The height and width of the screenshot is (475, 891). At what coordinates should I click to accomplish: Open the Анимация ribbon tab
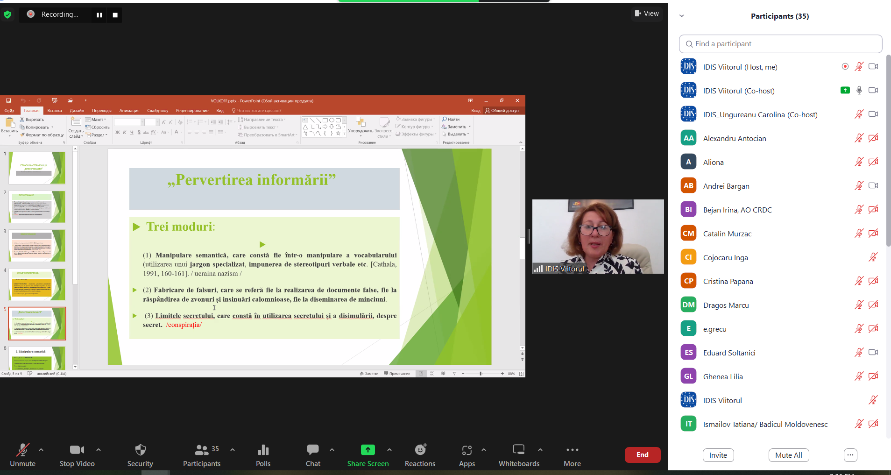click(x=129, y=111)
